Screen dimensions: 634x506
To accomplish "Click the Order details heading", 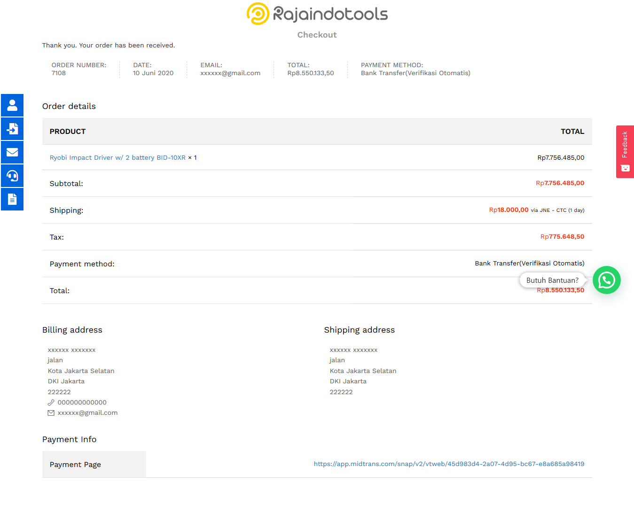I will tap(69, 106).
